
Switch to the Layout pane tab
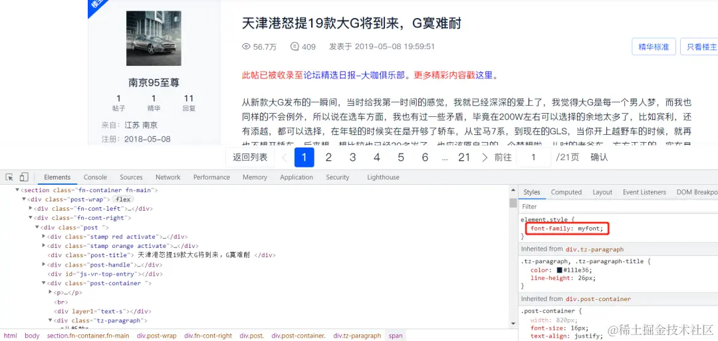pos(602,192)
